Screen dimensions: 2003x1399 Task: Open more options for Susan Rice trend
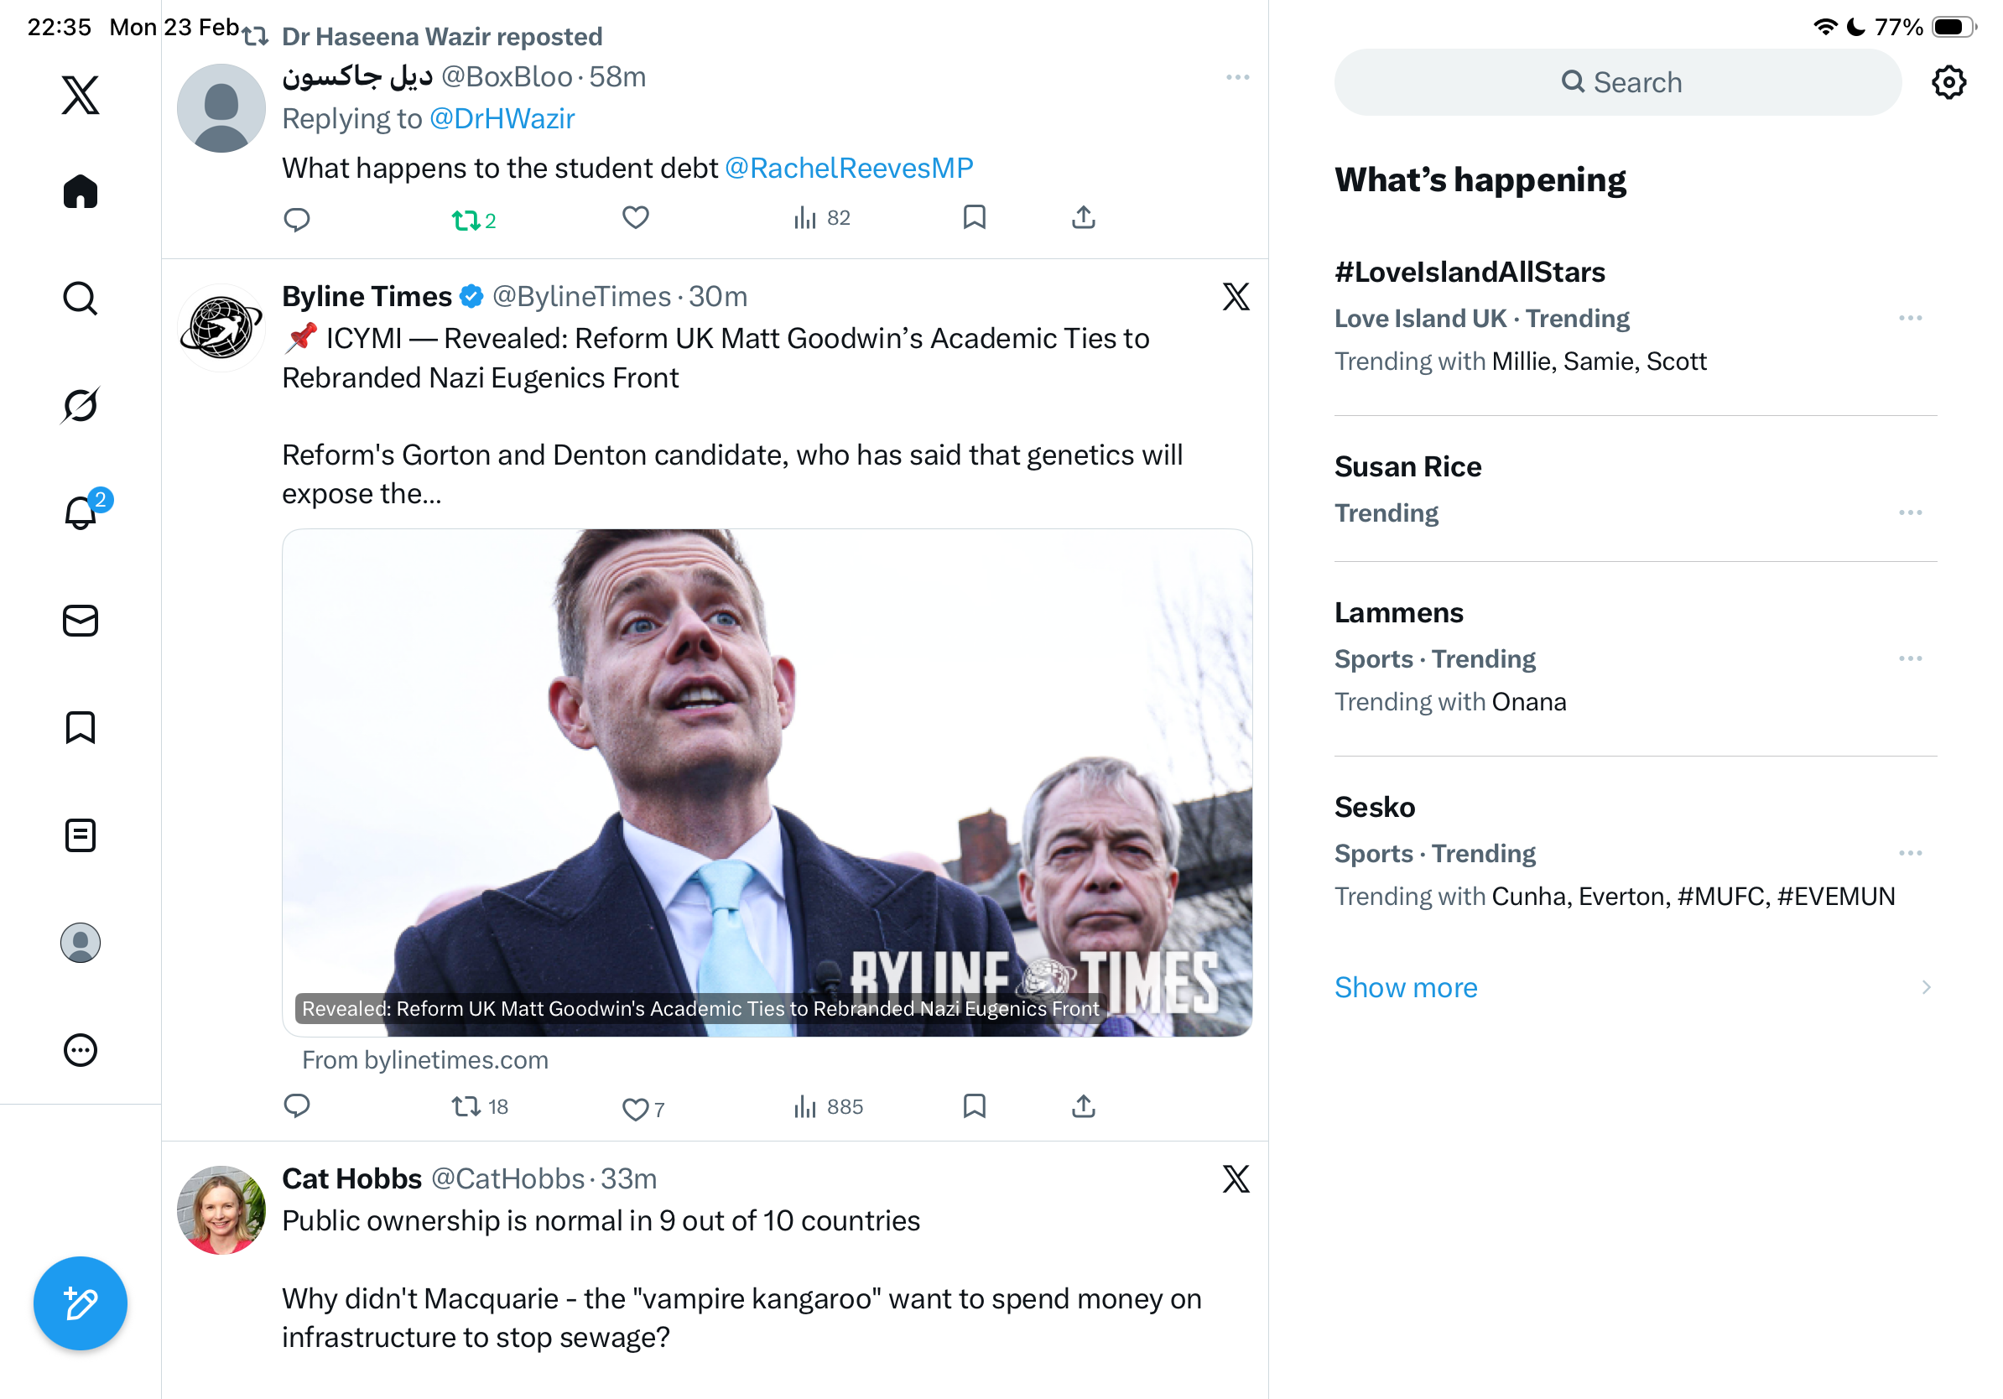tap(1910, 512)
